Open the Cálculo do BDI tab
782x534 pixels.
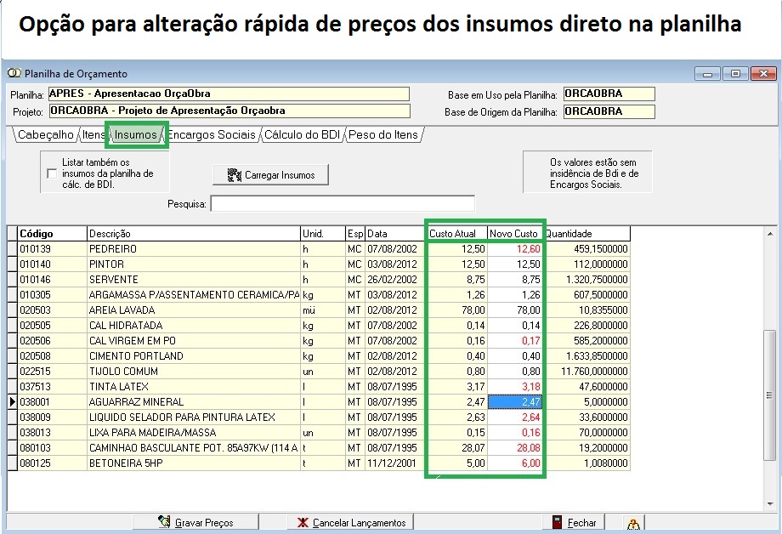tap(301, 134)
